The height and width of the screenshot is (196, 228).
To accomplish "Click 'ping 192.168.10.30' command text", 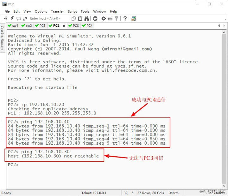I will [45, 152].
